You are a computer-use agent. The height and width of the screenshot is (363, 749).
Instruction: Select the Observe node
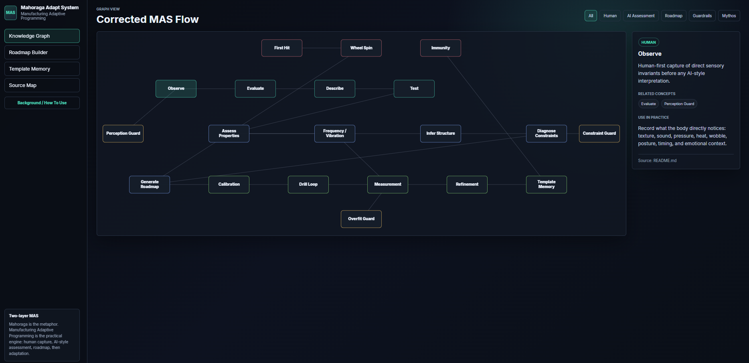point(176,88)
